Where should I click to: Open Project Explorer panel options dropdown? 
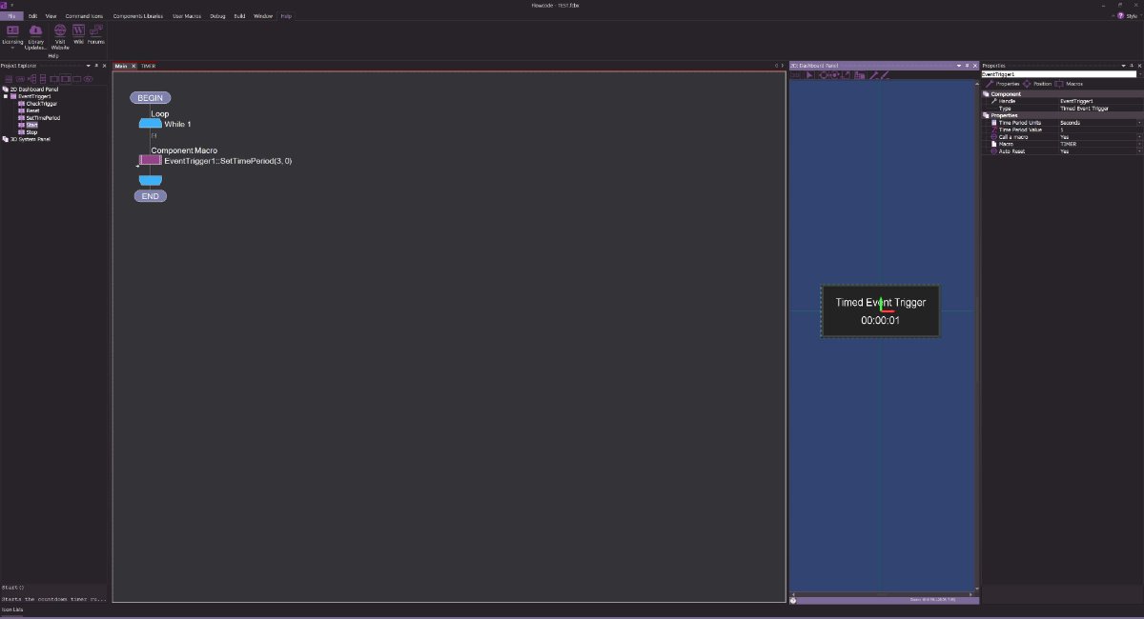pyautogui.click(x=89, y=66)
